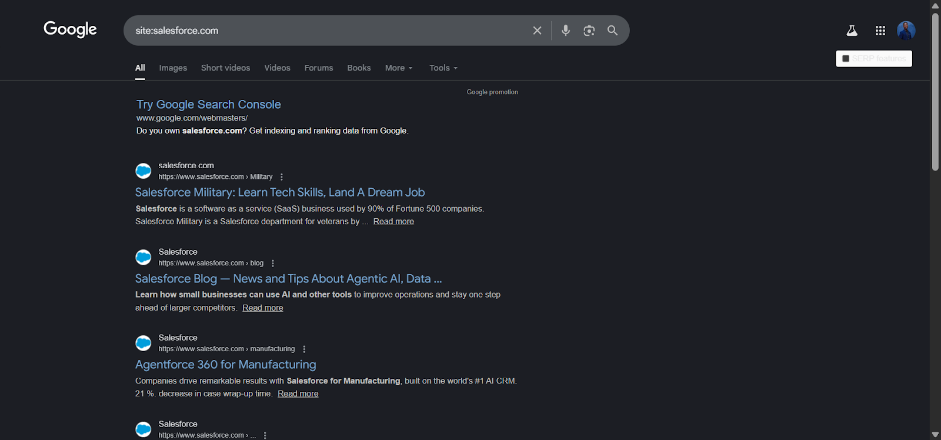Image resolution: width=941 pixels, height=440 pixels.
Task: Switch to Short videos tab
Action: (x=225, y=68)
